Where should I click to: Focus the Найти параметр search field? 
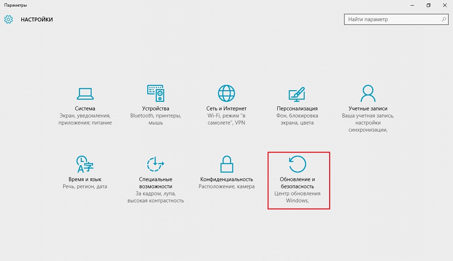coord(392,20)
